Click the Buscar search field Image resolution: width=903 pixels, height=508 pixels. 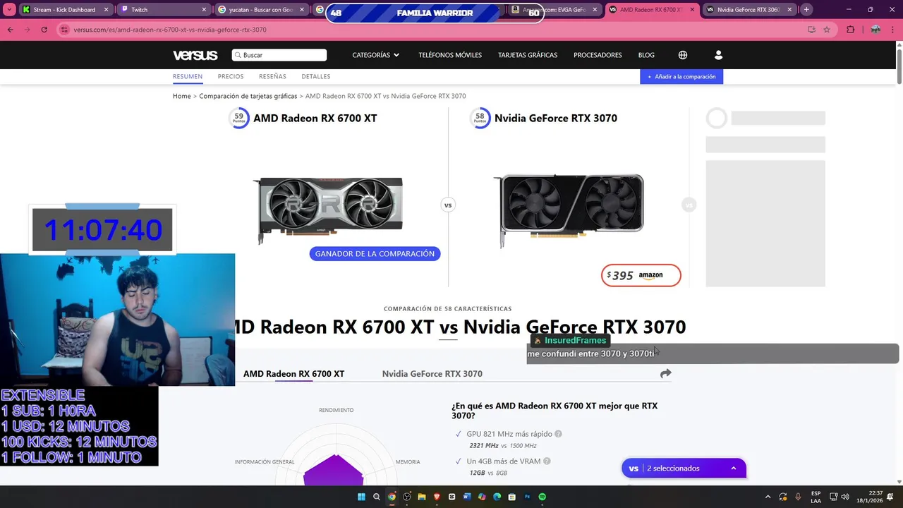279,55
